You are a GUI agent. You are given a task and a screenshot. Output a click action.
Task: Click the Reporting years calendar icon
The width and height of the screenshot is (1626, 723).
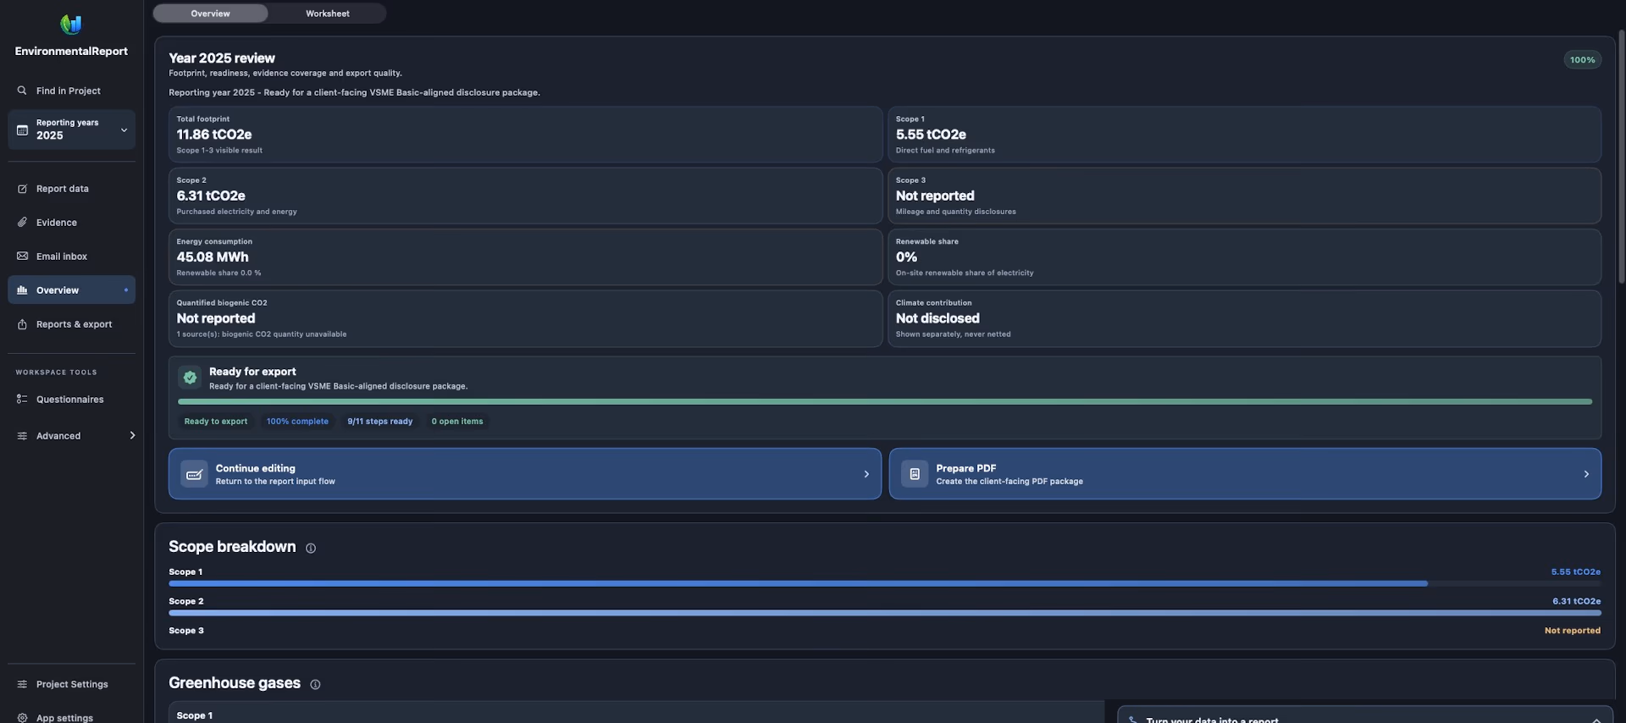point(23,130)
